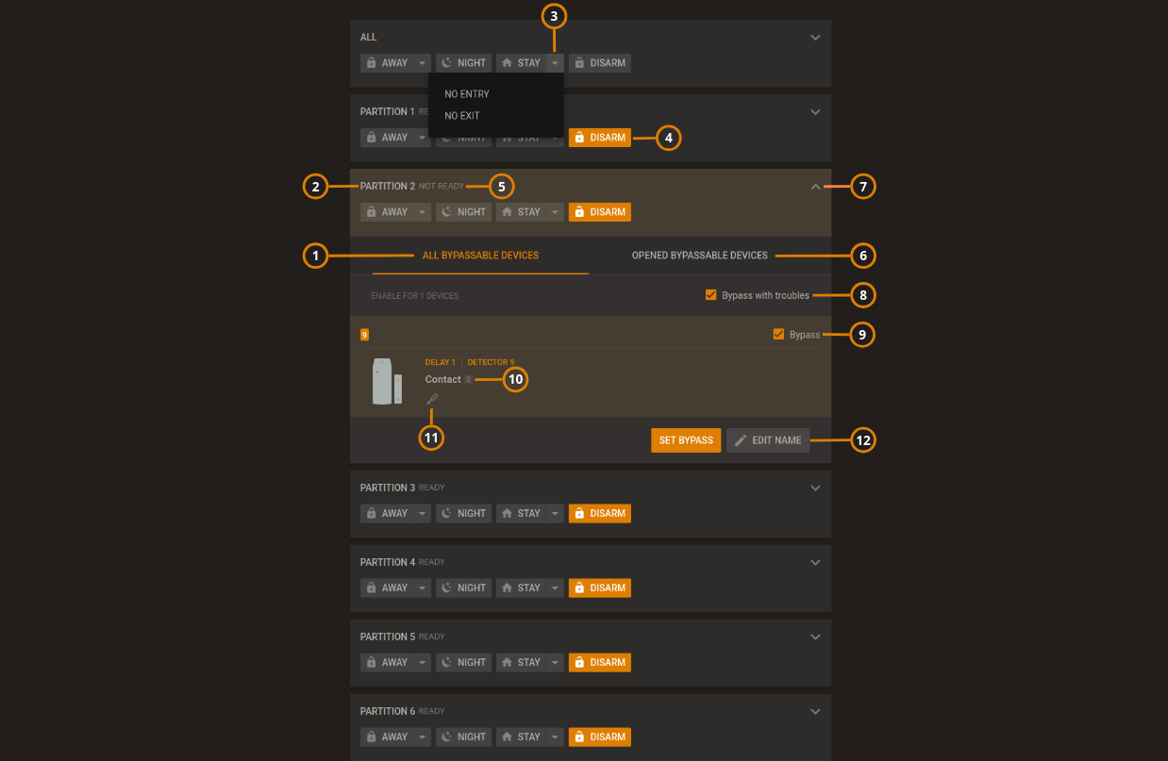
Task: Enable the Bypass with troubles checkbox
Action: click(x=710, y=294)
